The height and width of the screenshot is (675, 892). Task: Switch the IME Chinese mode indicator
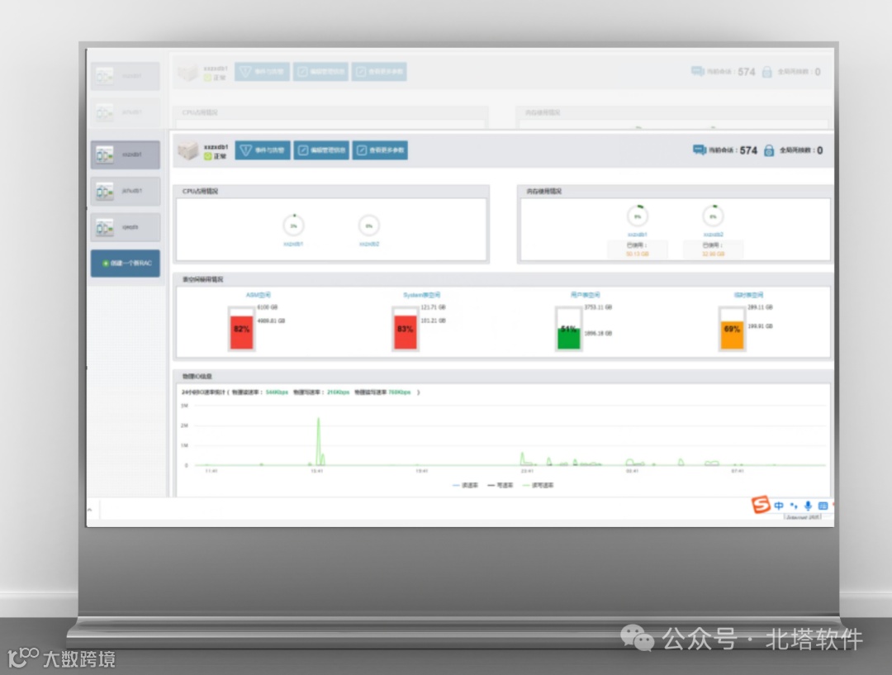pyautogui.click(x=779, y=506)
